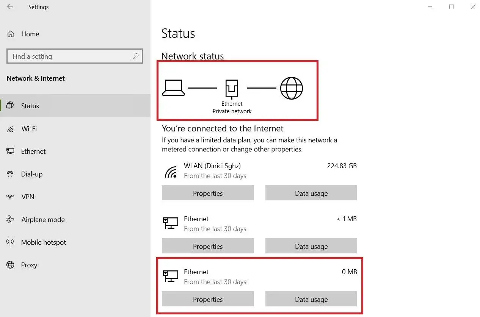Open Properties for WLAN Dinici 5ghz
This screenshot has height=317, width=480.
tap(208, 193)
